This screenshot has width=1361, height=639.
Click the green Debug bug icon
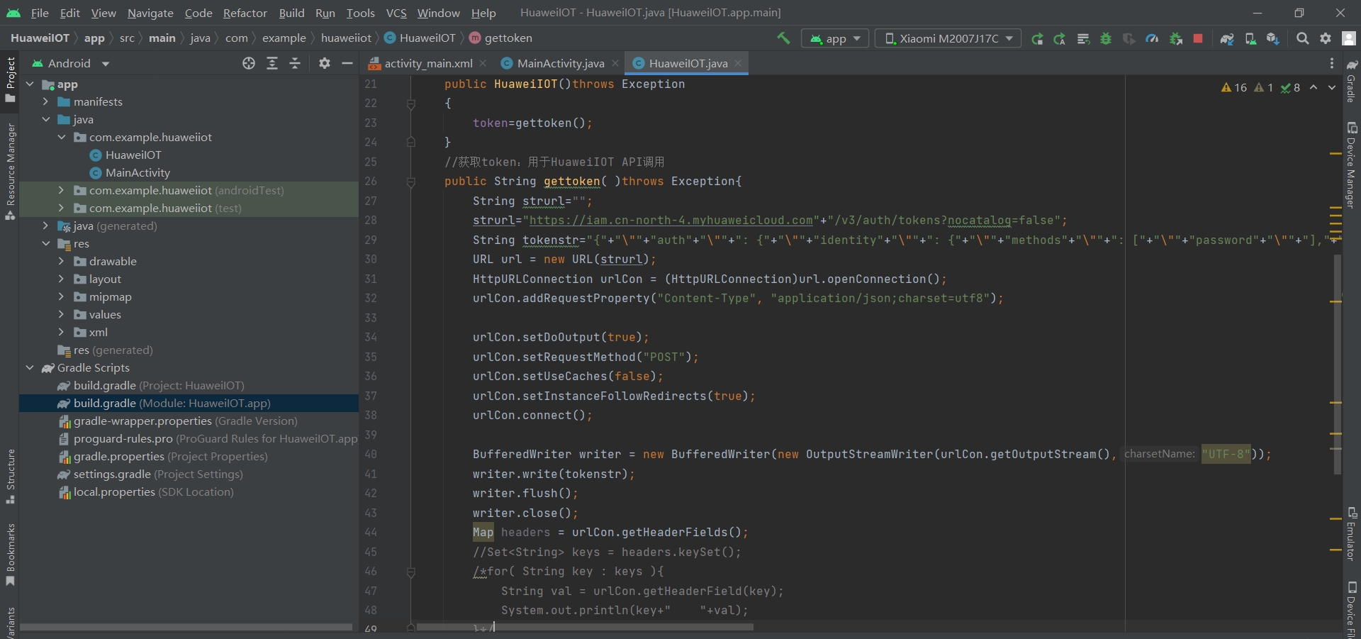click(x=1106, y=38)
